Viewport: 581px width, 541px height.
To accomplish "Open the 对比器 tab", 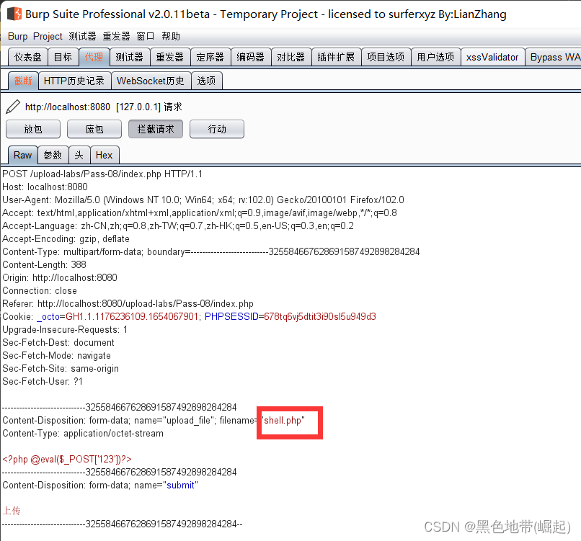I will tap(291, 57).
